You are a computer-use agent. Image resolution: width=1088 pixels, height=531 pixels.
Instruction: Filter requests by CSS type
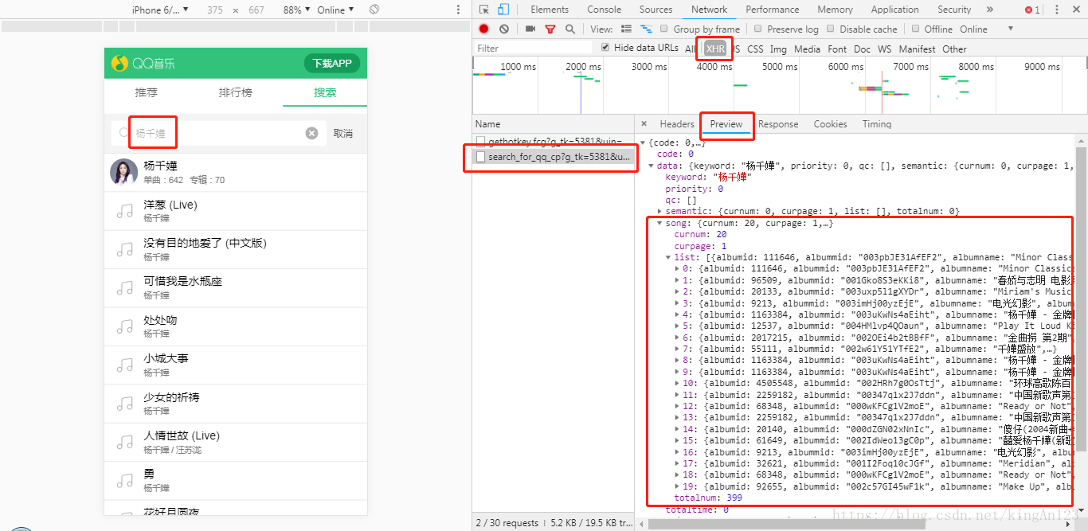755,49
